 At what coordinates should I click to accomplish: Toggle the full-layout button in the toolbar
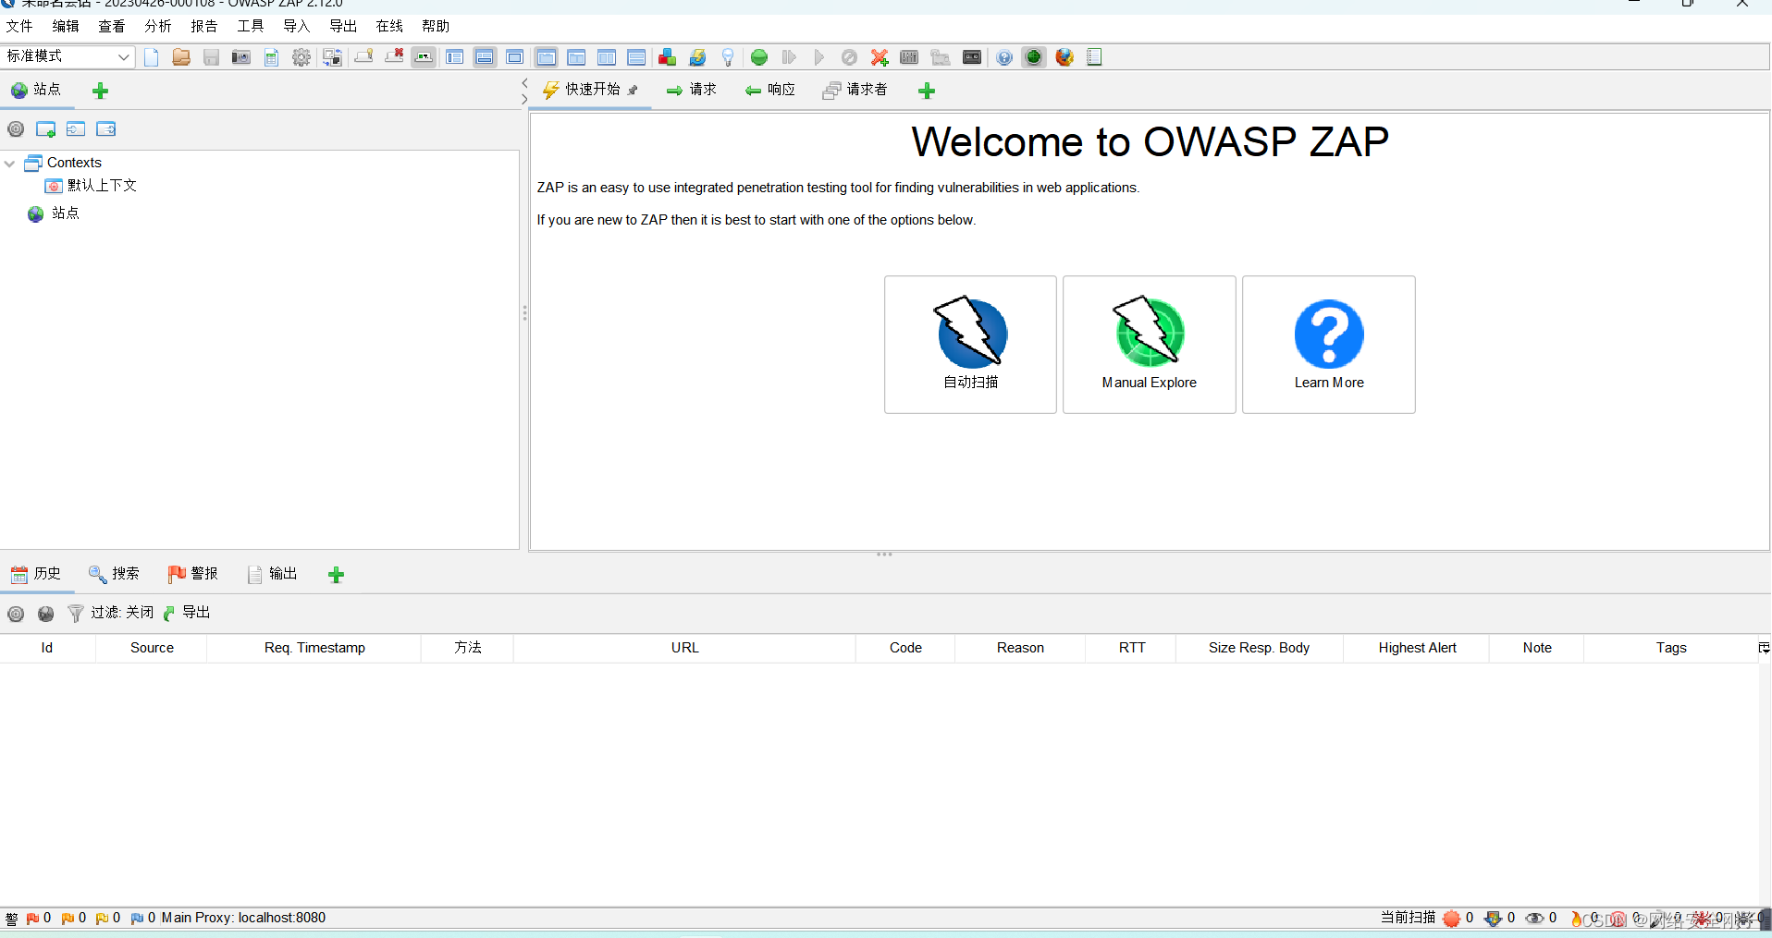click(515, 57)
